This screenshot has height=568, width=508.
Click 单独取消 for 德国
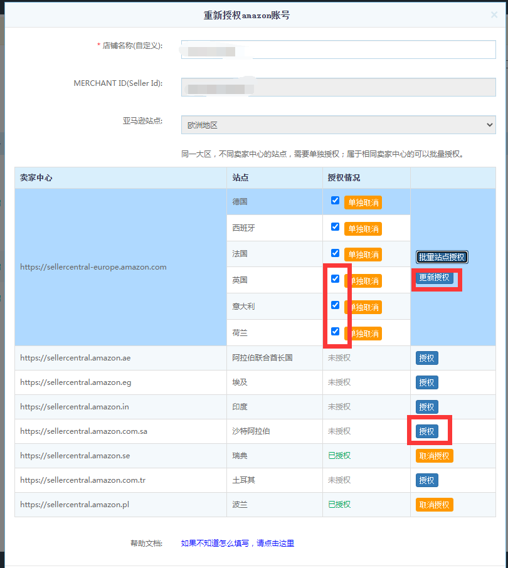[x=362, y=202]
